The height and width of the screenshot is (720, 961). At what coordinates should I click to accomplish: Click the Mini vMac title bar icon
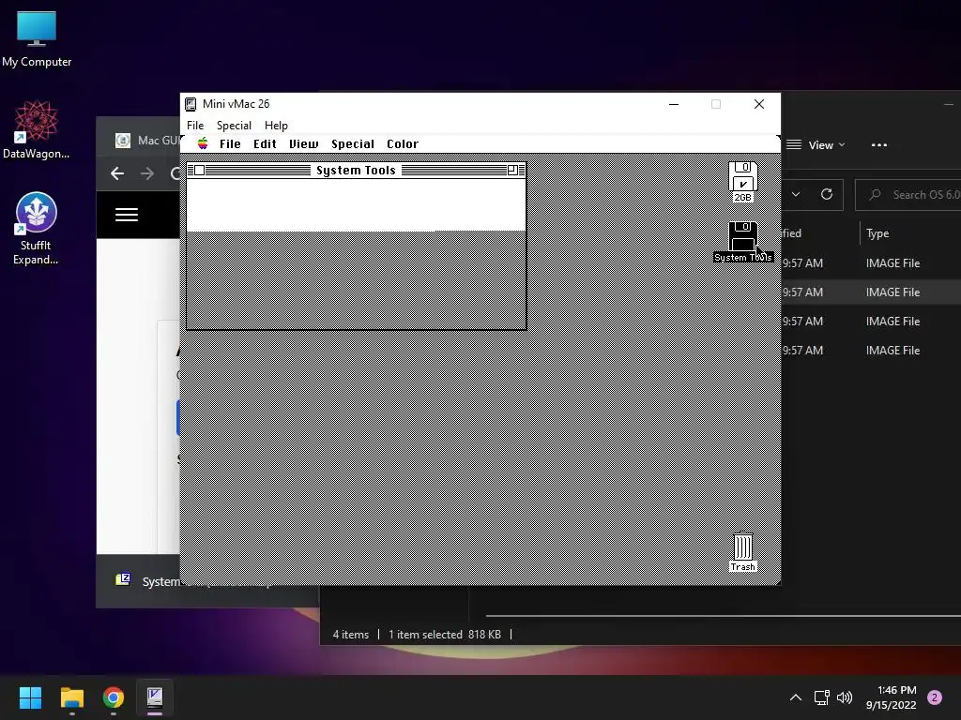click(x=191, y=104)
